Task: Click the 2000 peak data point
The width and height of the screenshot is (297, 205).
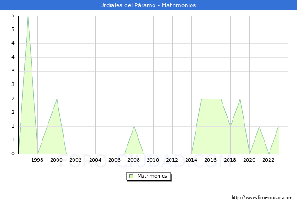Action: click(x=57, y=99)
